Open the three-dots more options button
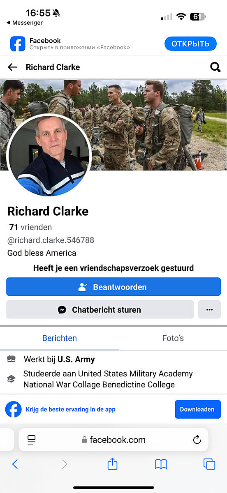Viewport: 227px width, 493px height. (x=209, y=309)
